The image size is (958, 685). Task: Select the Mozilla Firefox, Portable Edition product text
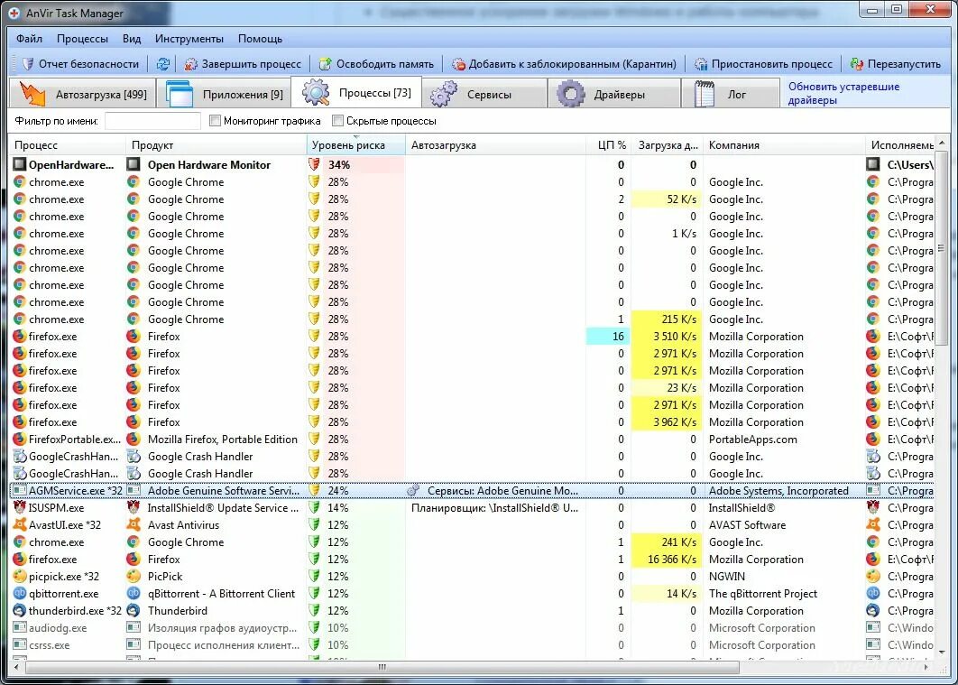223,440
